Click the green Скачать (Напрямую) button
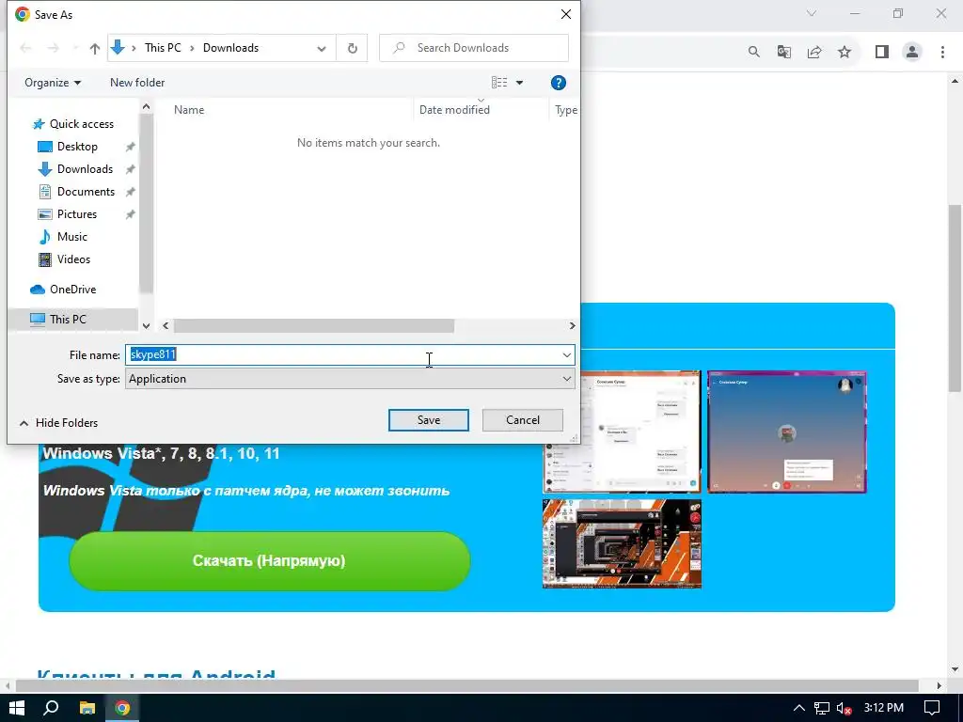Screen dimensions: 963x722 (270, 561)
